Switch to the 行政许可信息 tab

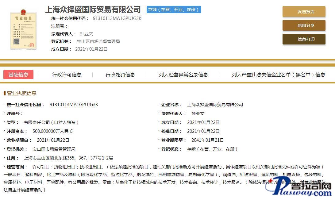tap(67, 75)
